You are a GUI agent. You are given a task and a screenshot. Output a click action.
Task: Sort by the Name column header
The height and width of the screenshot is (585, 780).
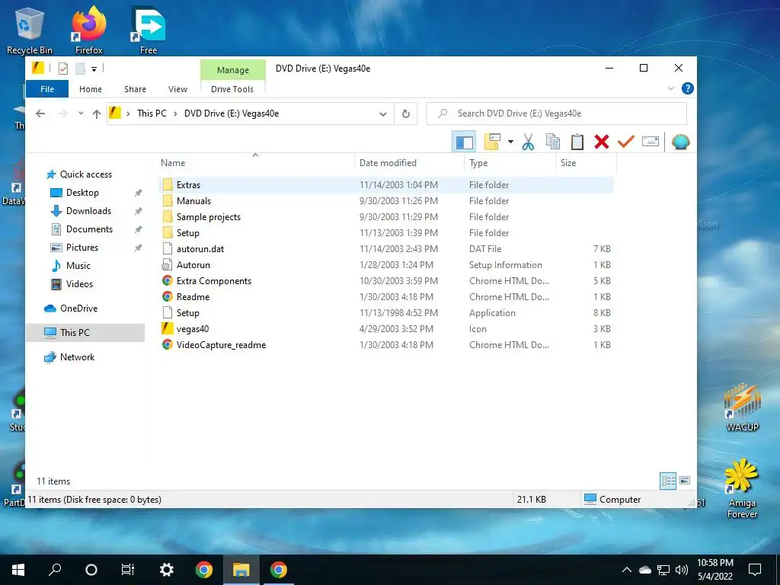pos(255,163)
